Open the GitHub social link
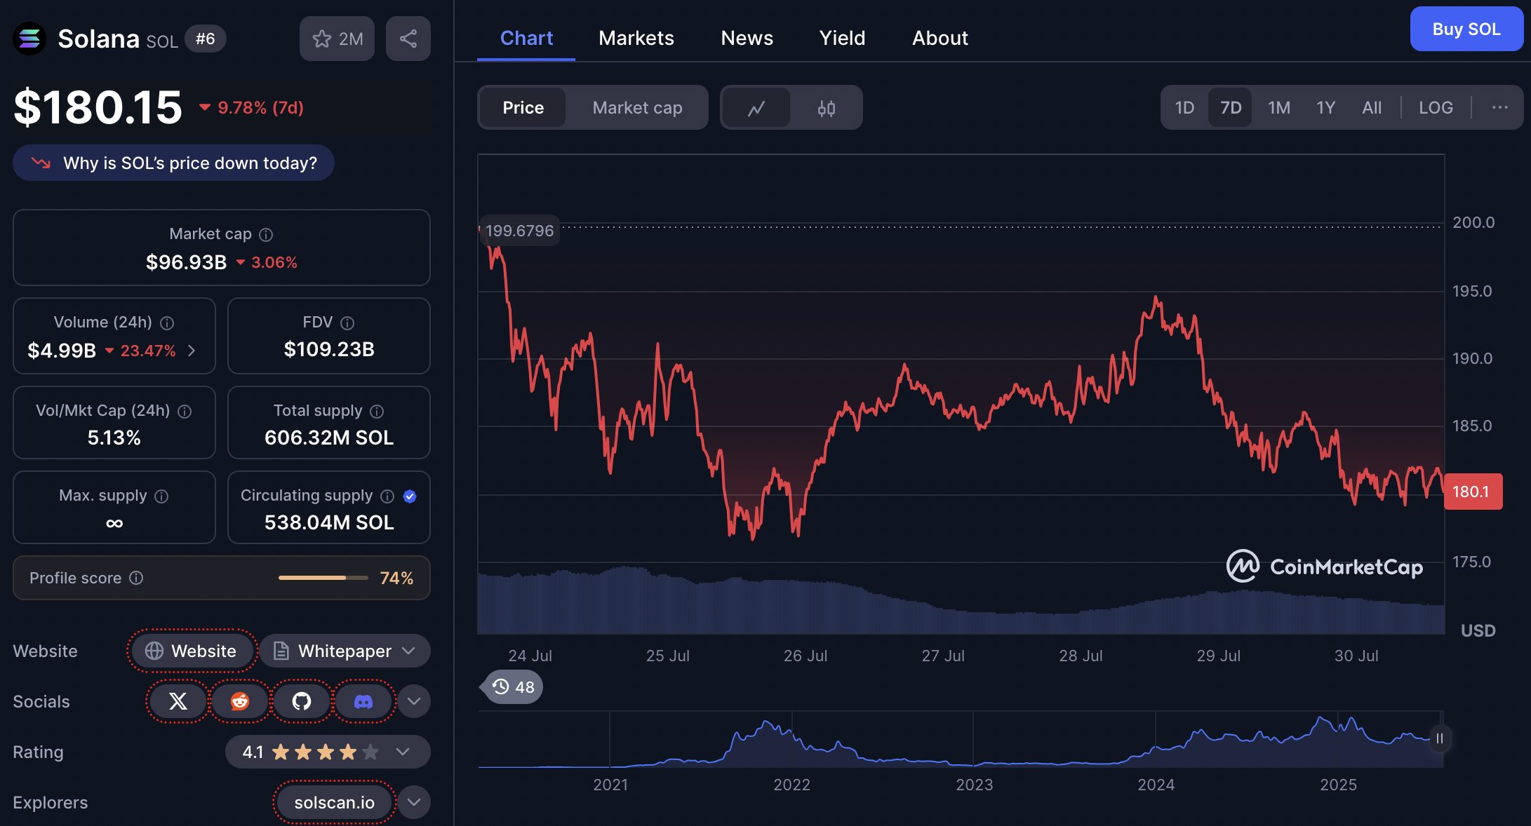 point(302,701)
